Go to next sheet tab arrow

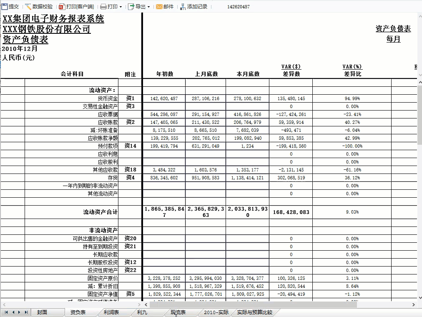(19, 312)
